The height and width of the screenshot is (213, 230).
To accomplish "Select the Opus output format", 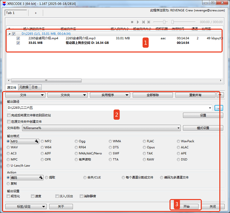I will [x=144, y=147].
